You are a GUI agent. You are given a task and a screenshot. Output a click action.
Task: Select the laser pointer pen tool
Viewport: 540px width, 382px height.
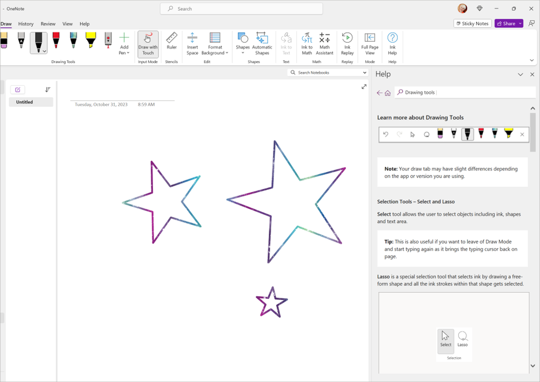point(108,40)
